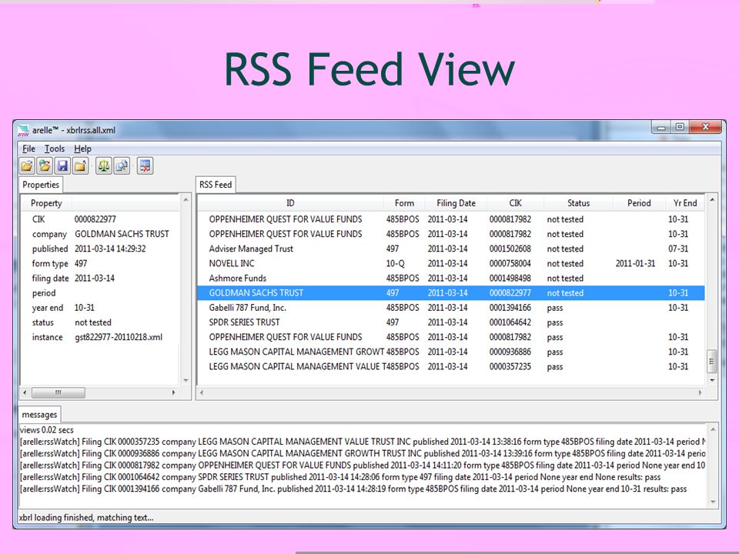Viewport: 739px width, 554px height.
Task: Click the views 0.02 secs message line
Action: pos(47,429)
